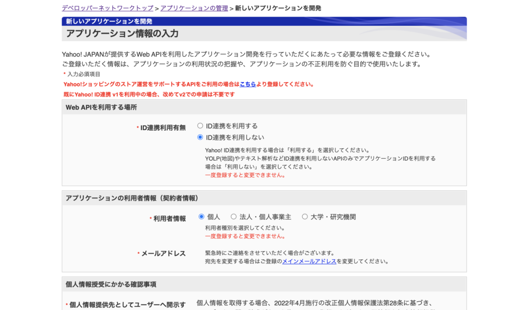The width and height of the screenshot is (530, 310).
Task: Select the ID連携を利用しない radio button
Action: tap(200, 137)
